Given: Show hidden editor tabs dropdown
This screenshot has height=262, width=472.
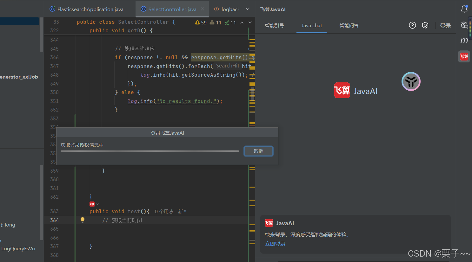Looking at the screenshot, I should pyautogui.click(x=248, y=9).
